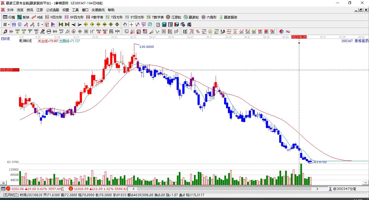Open the 江恩 menu
Image resolution: width=369 pixels, height=200 pixels.
40,10
